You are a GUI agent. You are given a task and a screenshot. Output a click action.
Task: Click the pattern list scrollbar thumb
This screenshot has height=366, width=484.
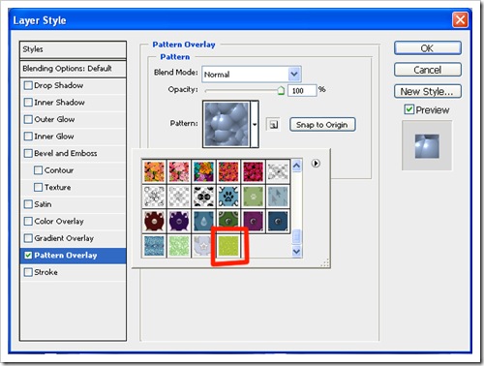(x=296, y=236)
